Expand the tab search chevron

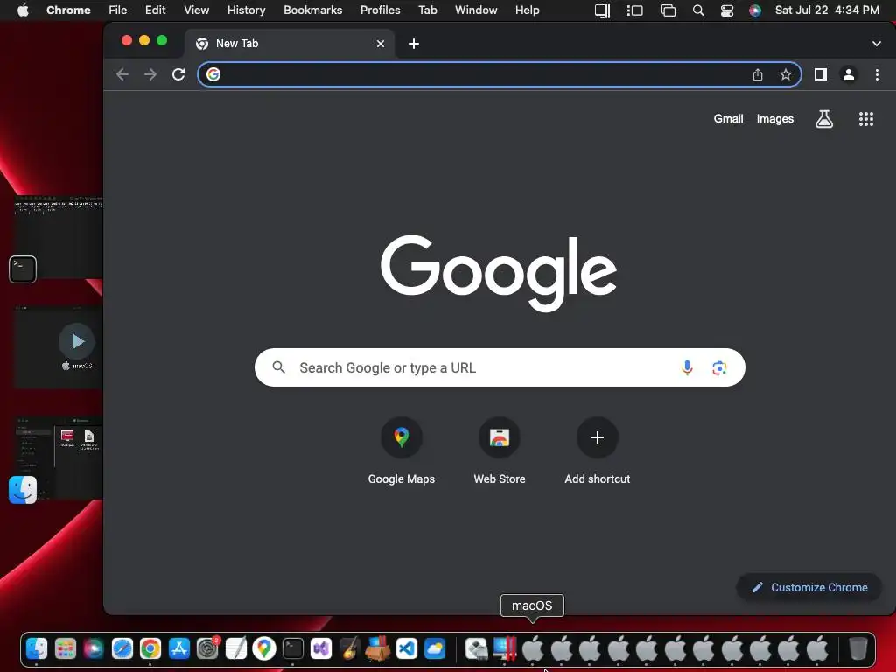pos(877,44)
